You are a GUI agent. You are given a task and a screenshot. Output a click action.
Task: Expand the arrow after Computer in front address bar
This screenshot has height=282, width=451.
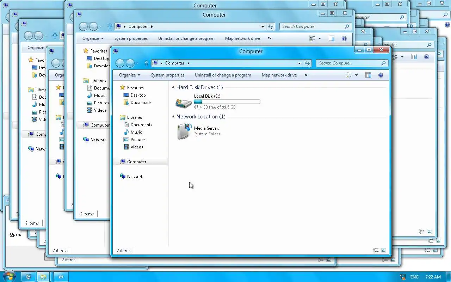(x=188, y=63)
